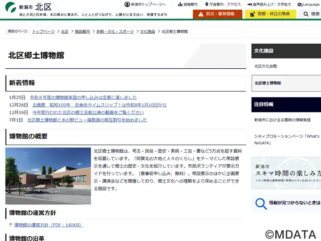Go to 施設案内 breadcrumb
321x241 pixels.
[x=82, y=31]
